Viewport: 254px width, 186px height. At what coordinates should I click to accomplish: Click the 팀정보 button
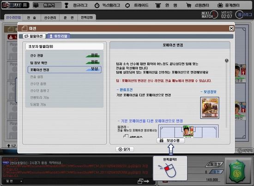(215, 164)
